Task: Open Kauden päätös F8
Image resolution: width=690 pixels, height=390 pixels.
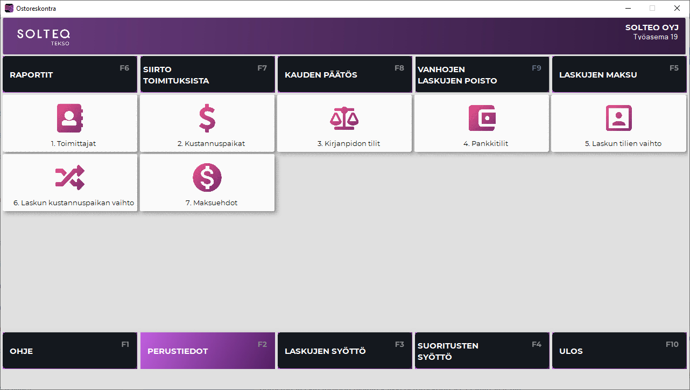Action: (x=344, y=75)
